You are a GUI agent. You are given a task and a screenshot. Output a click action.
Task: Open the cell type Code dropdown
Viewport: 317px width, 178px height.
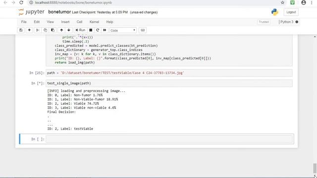[123, 30]
